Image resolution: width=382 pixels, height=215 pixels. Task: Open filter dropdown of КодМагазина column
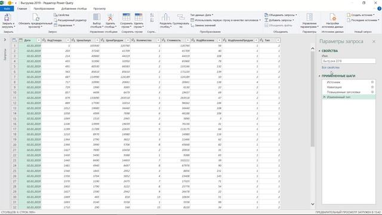(x=219, y=40)
